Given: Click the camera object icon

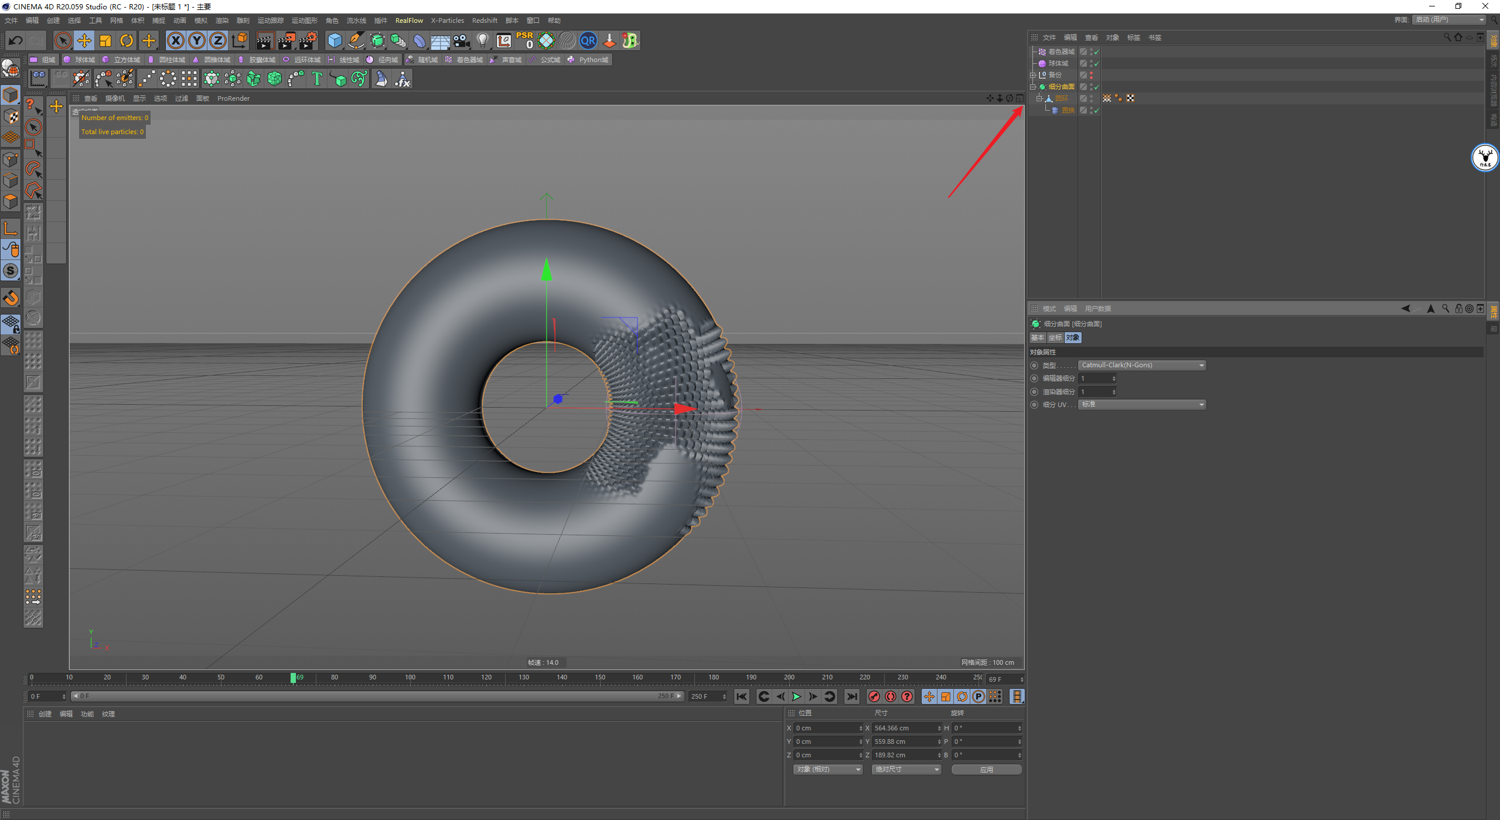Looking at the screenshot, I should 462,40.
